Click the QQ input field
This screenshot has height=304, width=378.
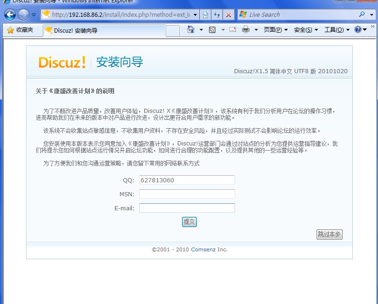click(x=187, y=180)
